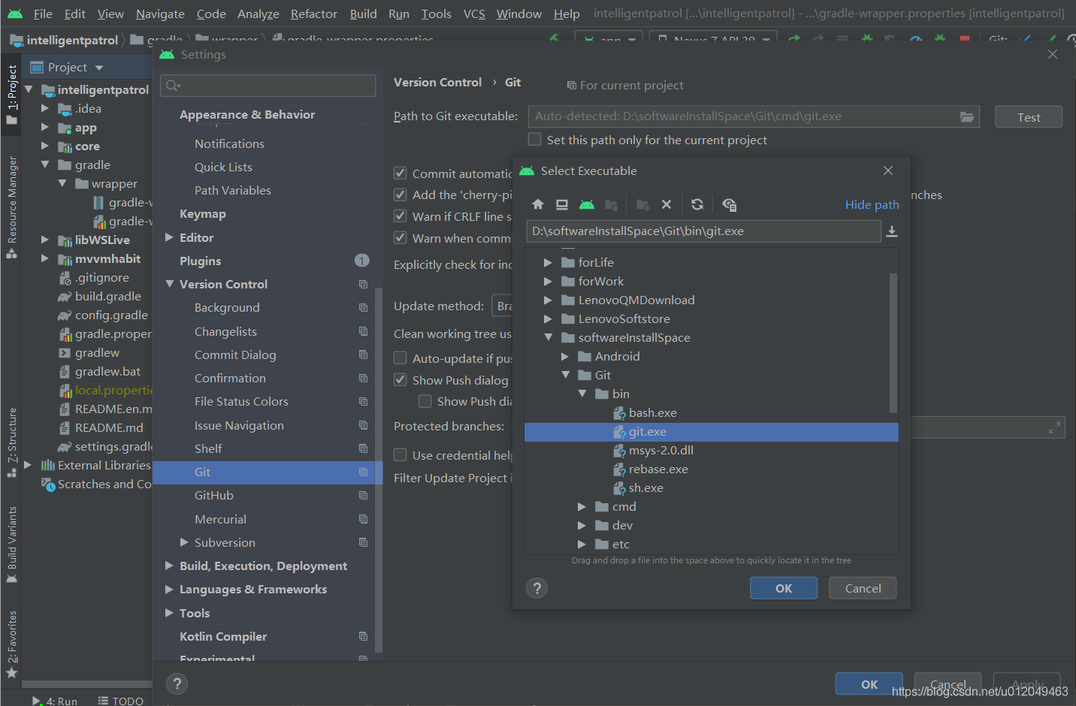Image resolution: width=1076 pixels, height=706 pixels.
Task: Click the Refresh icon in Select Executable dialog
Action: 697,204
